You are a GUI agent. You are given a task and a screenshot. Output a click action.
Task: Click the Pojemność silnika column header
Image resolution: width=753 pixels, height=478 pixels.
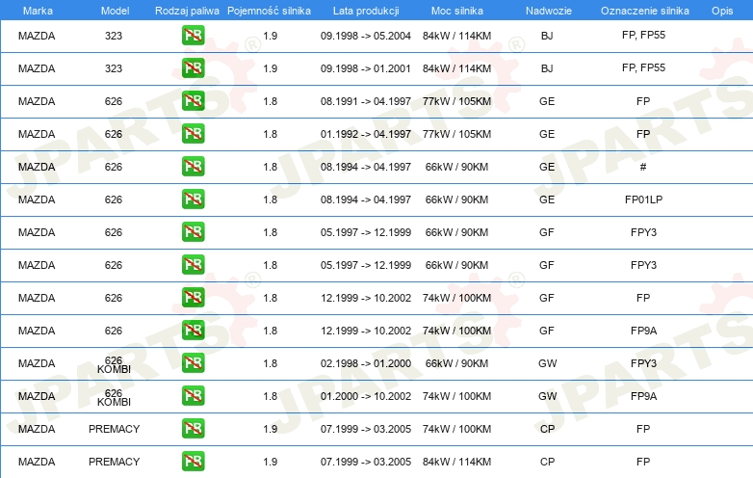click(x=269, y=11)
